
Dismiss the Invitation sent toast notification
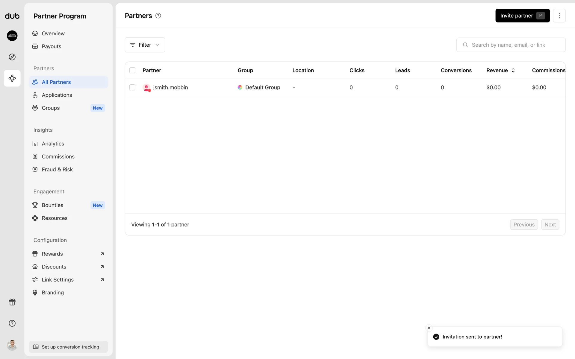click(429, 328)
